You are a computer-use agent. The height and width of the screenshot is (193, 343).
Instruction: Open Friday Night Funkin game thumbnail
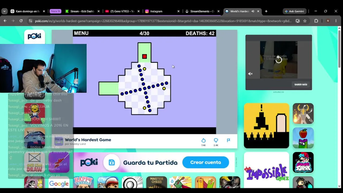[303, 162]
